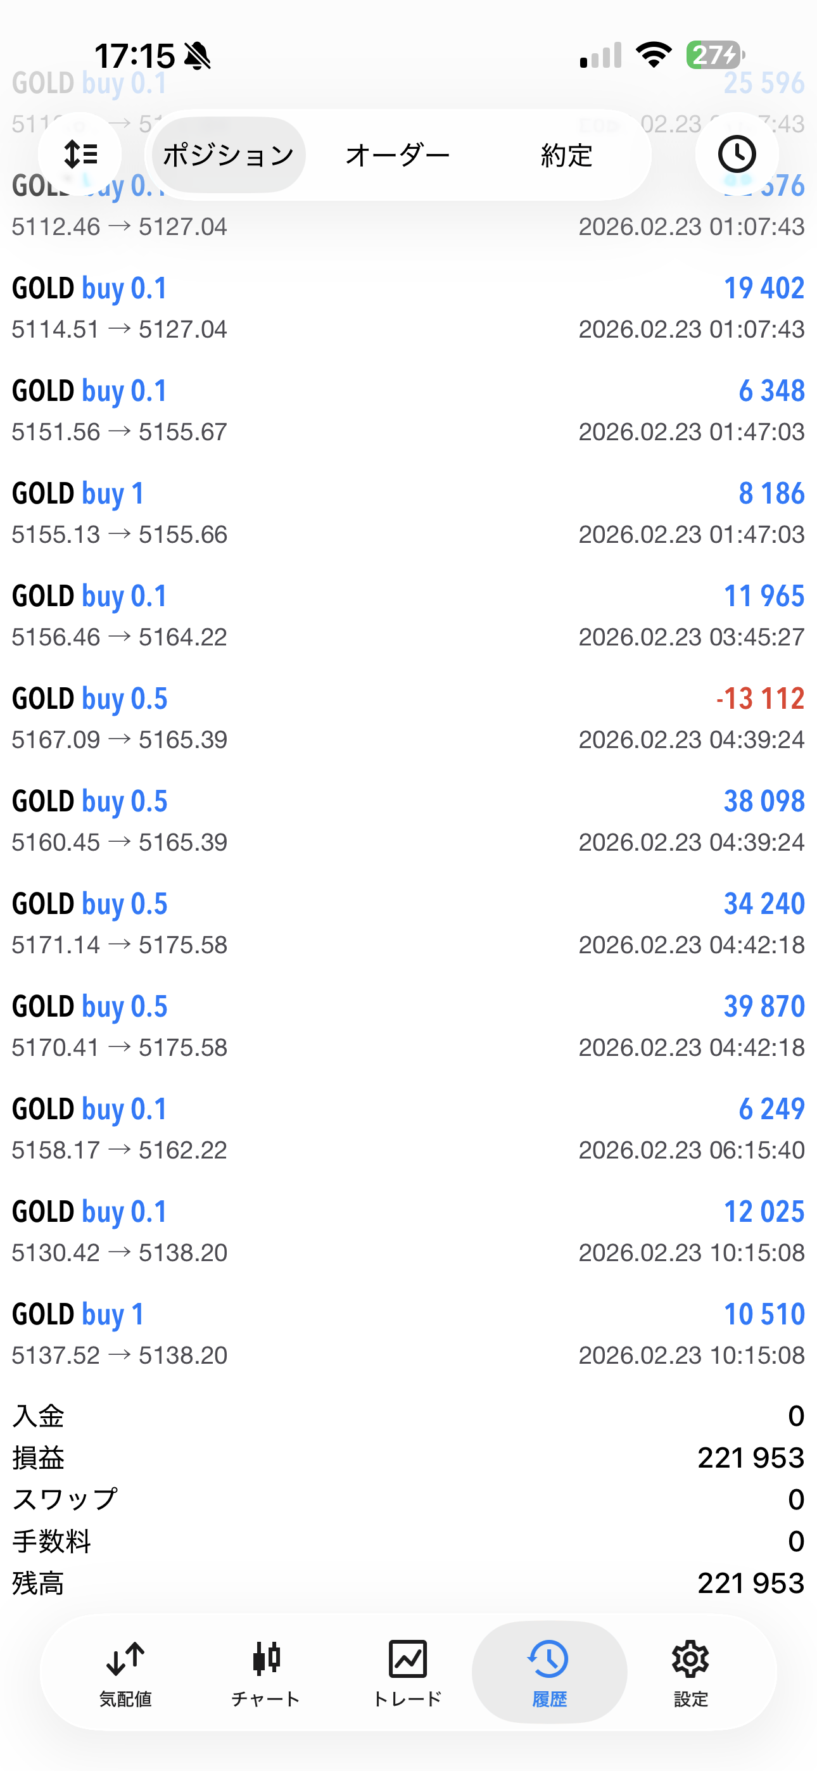
Task: Select the 履歴 history tab icon
Action: pyautogui.click(x=549, y=1672)
